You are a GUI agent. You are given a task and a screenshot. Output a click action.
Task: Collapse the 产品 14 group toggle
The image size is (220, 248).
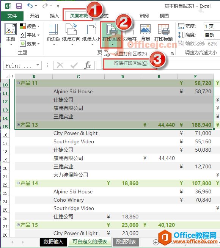click(18, 183)
